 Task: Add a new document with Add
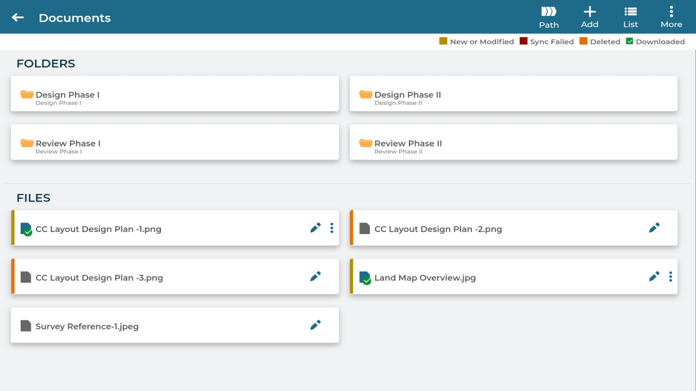tap(589, 17)
